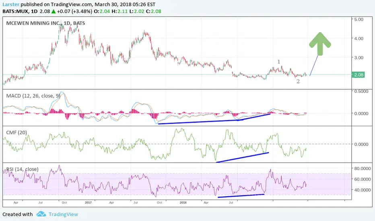Image resolution: width=375 pixels, height=221 pixels.
Task: Click the first Apr label on time axis
Action: [16, 203]
